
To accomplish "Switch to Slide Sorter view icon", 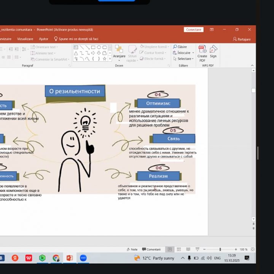I will click(179, 249).
